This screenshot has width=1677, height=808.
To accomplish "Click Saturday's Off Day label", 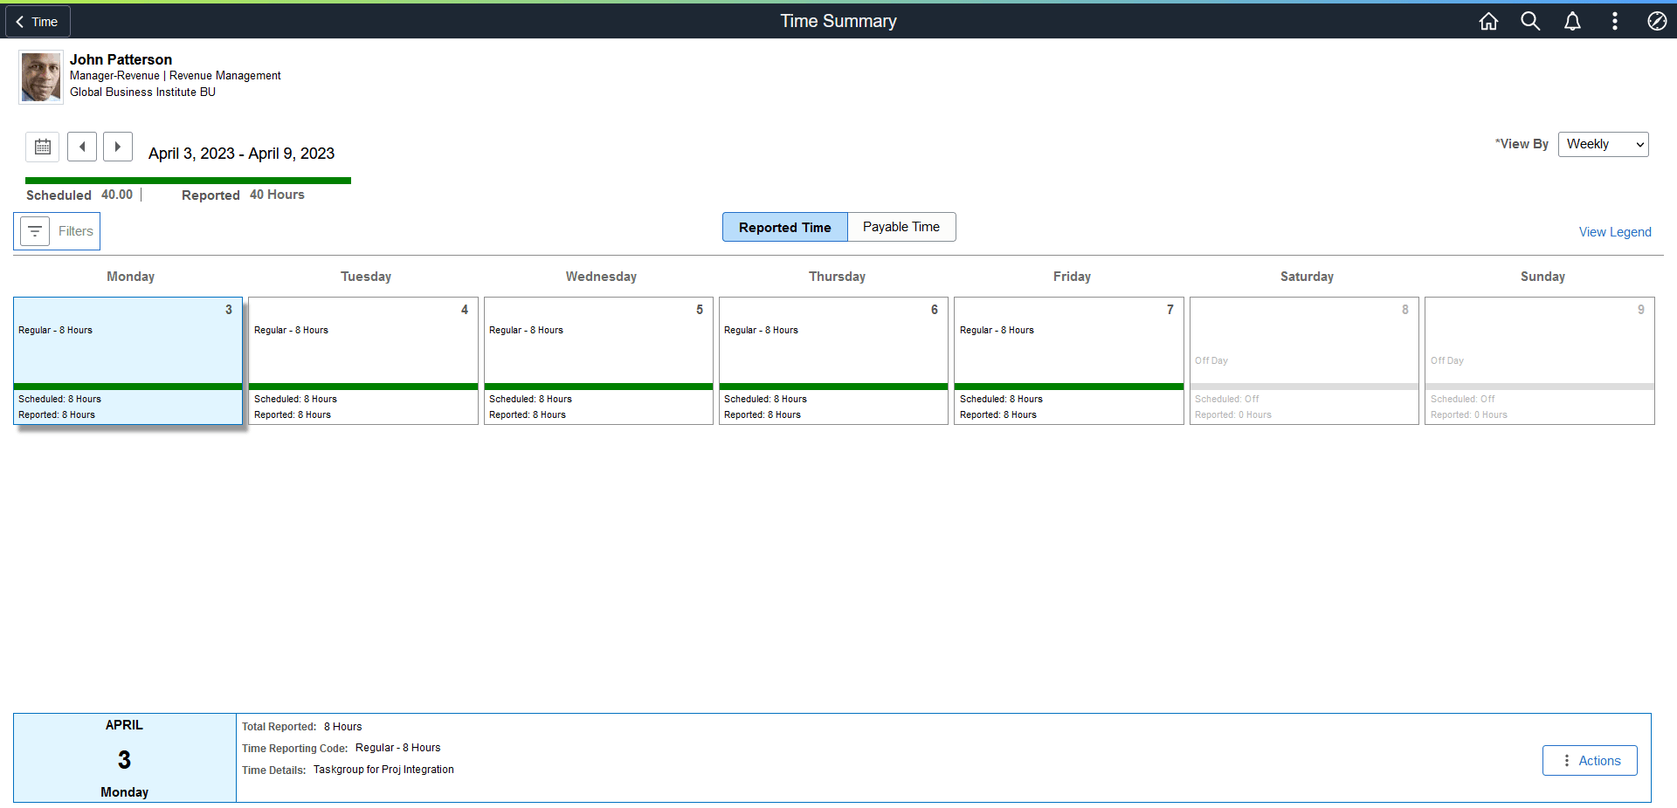I will [1211, 360].
